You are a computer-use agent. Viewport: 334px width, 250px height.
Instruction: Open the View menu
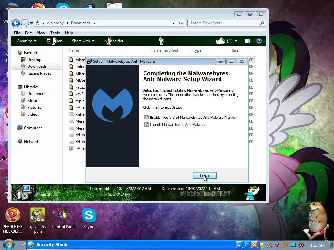(41, 33)
